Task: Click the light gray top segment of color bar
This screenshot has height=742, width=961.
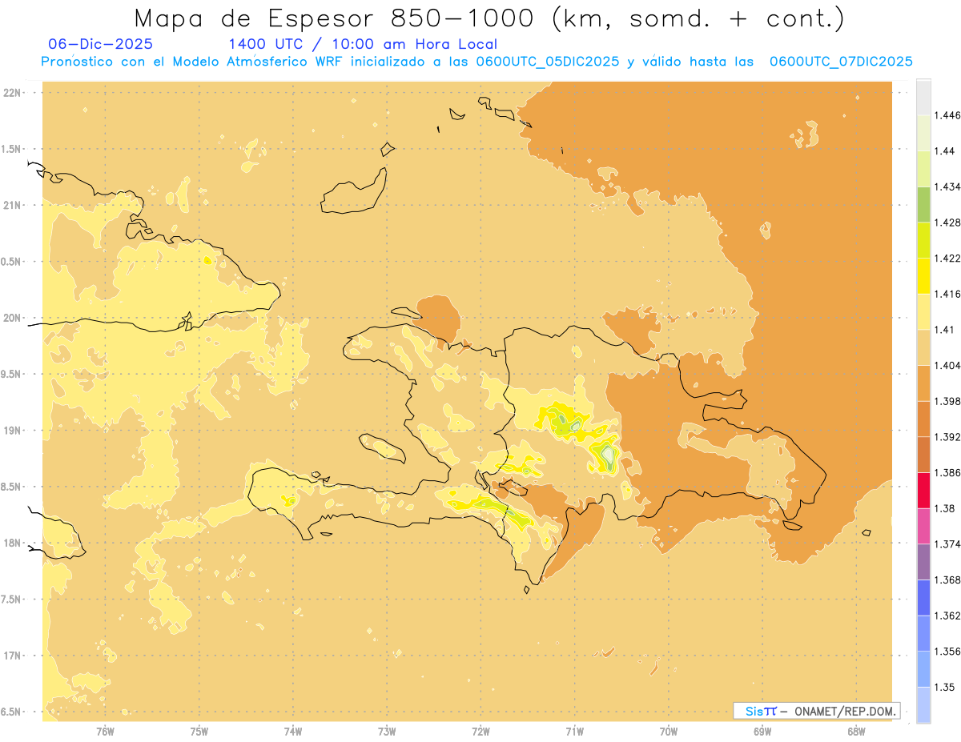Action: tap(923, 97)
